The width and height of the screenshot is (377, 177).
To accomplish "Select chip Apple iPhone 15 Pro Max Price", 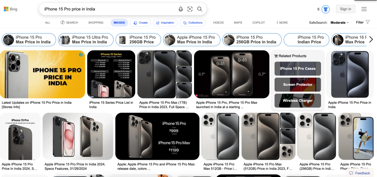I will (x=191, y=40).
